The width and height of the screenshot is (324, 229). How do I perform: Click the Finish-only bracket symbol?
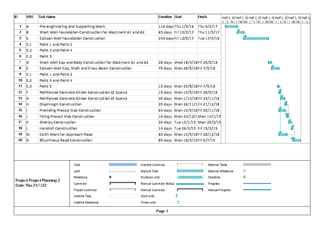pyautogui.click(x=177, y=202)
